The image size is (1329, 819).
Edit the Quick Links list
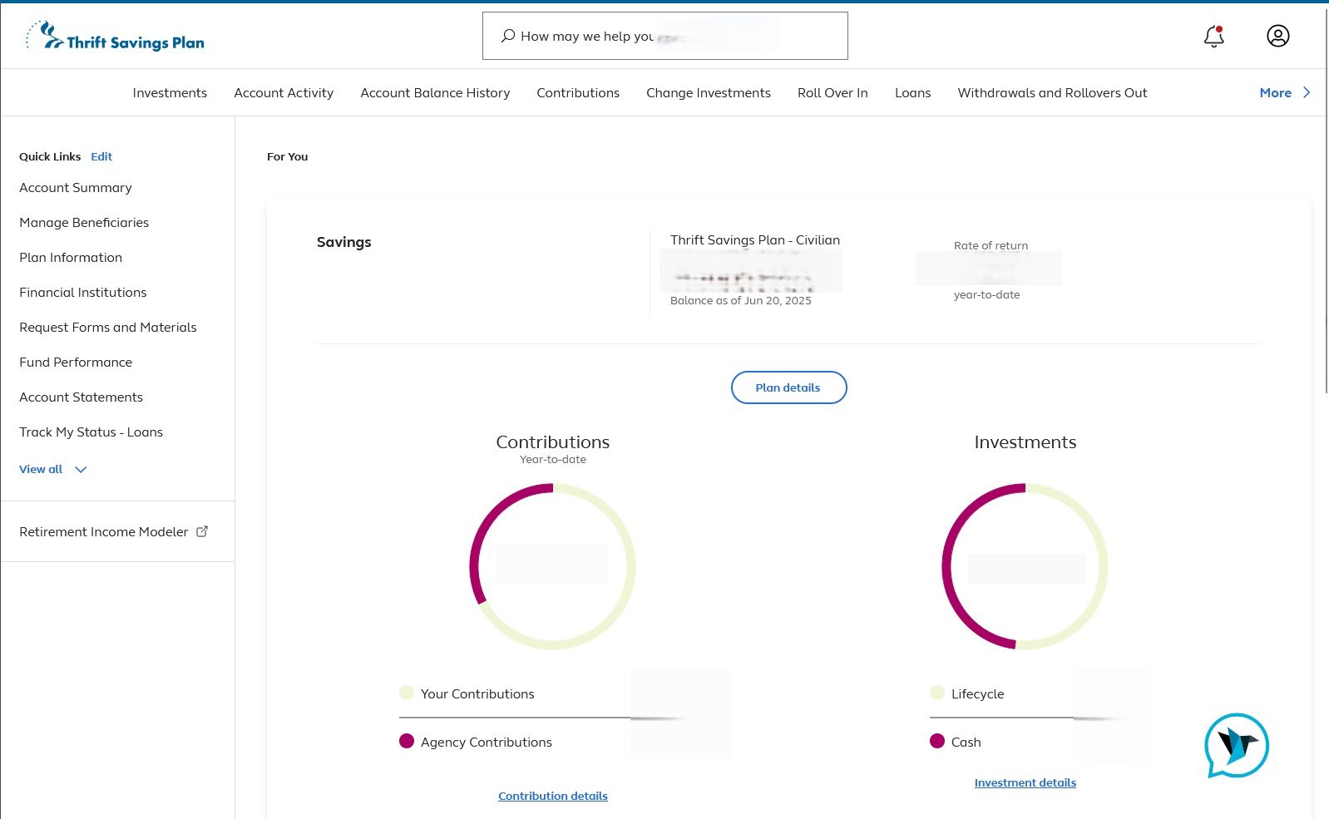pos(101,156)
